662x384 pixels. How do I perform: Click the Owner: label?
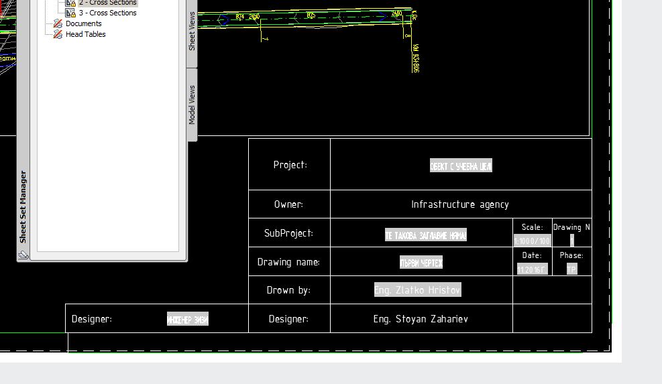click(x=289, y=204)
